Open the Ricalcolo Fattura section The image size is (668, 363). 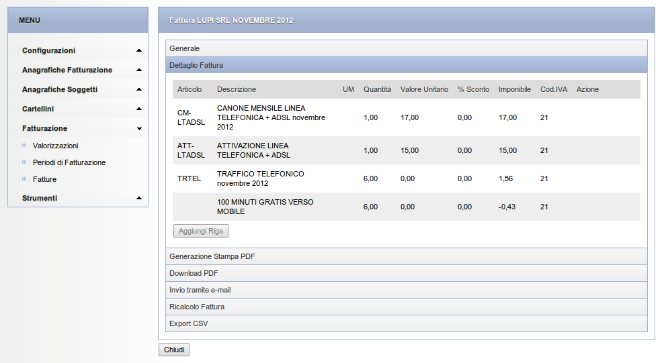click(407, 307)
